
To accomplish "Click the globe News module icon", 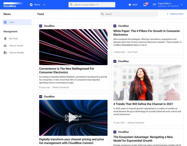I will [31, 5].
